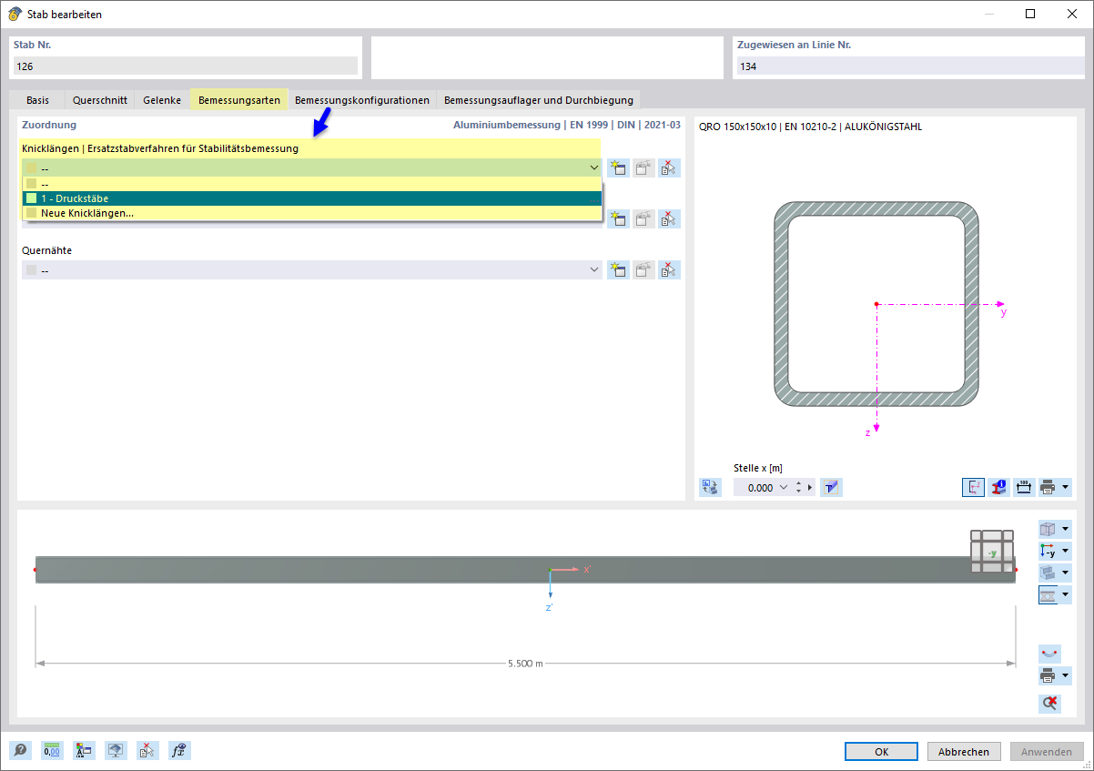Edit Knicklängen with the first-row edit icon

tap(644, 167)
